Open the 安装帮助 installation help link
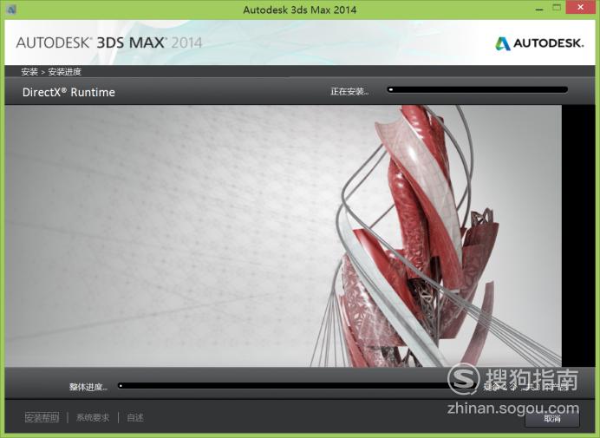Screen dimensions: 600x438 (x=42, y=417)
